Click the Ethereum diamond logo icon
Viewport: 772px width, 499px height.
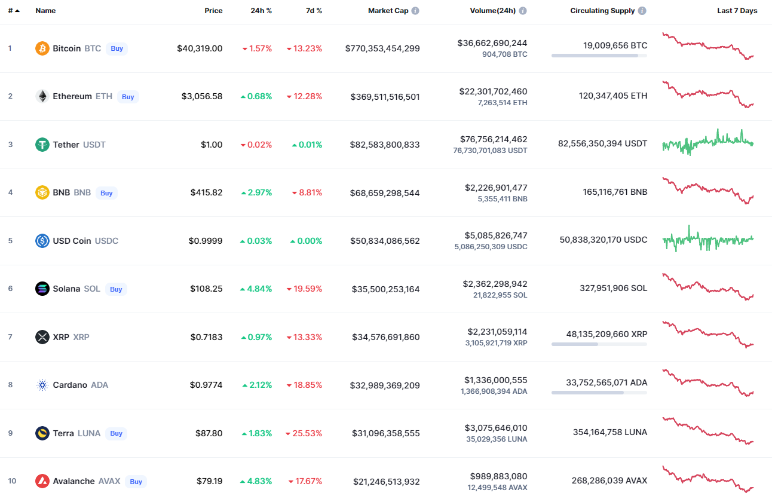42,96
